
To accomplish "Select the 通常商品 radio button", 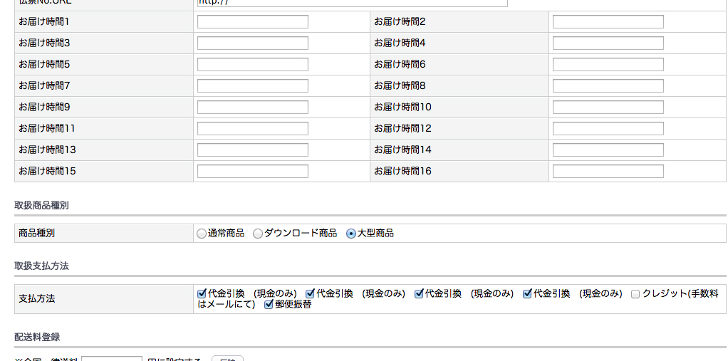I will click(202, 234).
